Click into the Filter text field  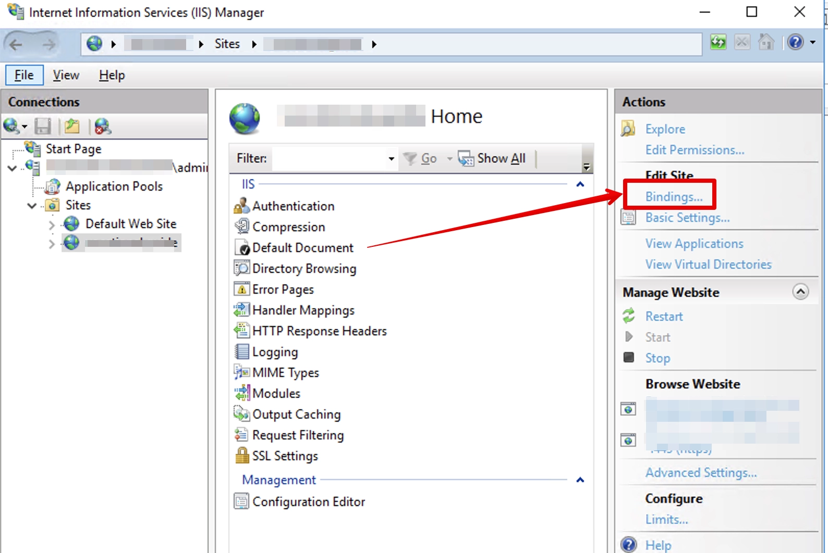[x=328, y=159]
